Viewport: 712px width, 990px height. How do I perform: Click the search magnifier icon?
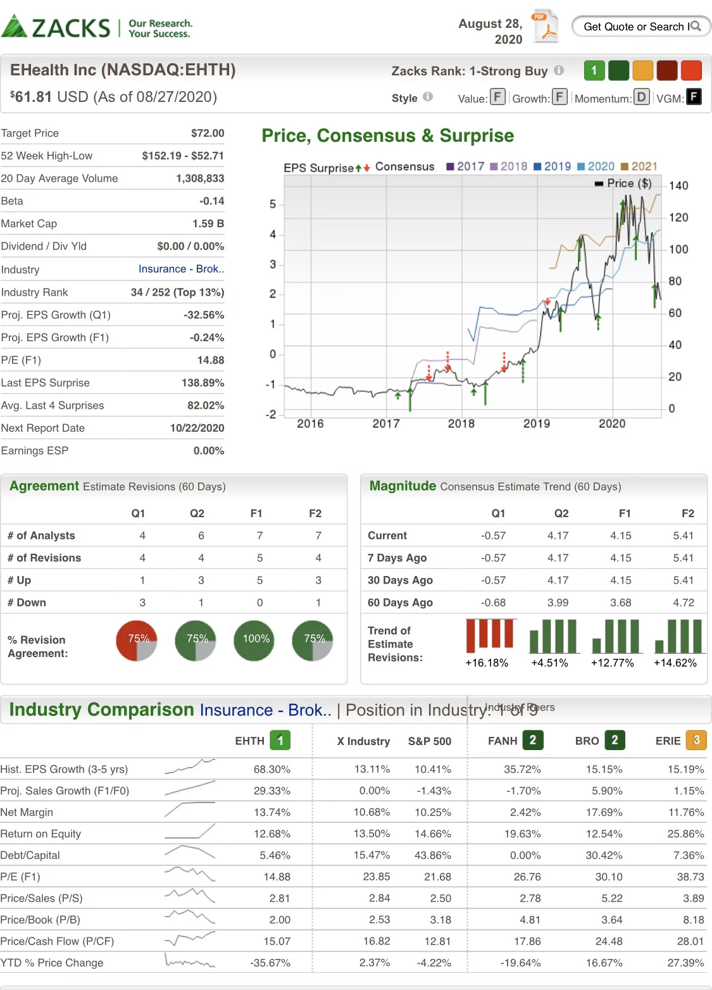click(696, 26)
